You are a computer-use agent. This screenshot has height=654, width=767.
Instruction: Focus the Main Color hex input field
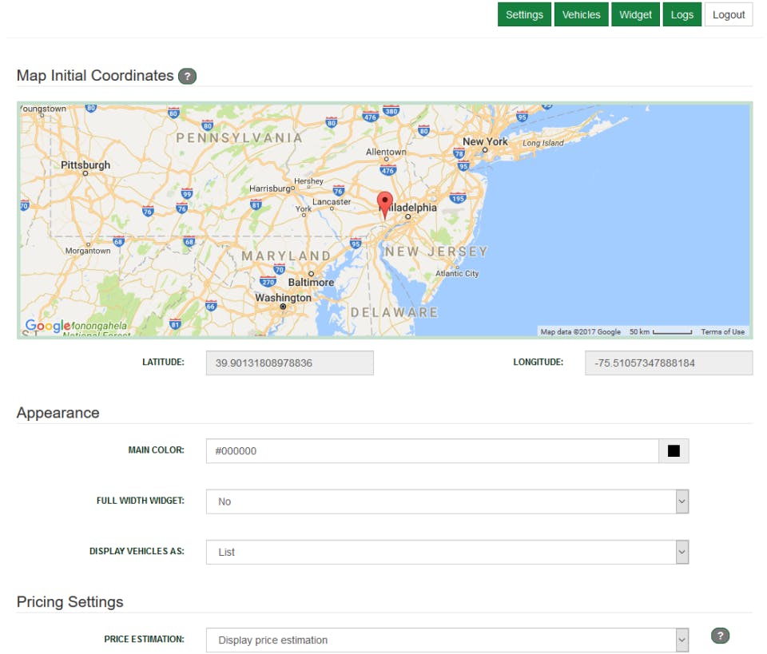pyautogui.click(x=432, y=450)
